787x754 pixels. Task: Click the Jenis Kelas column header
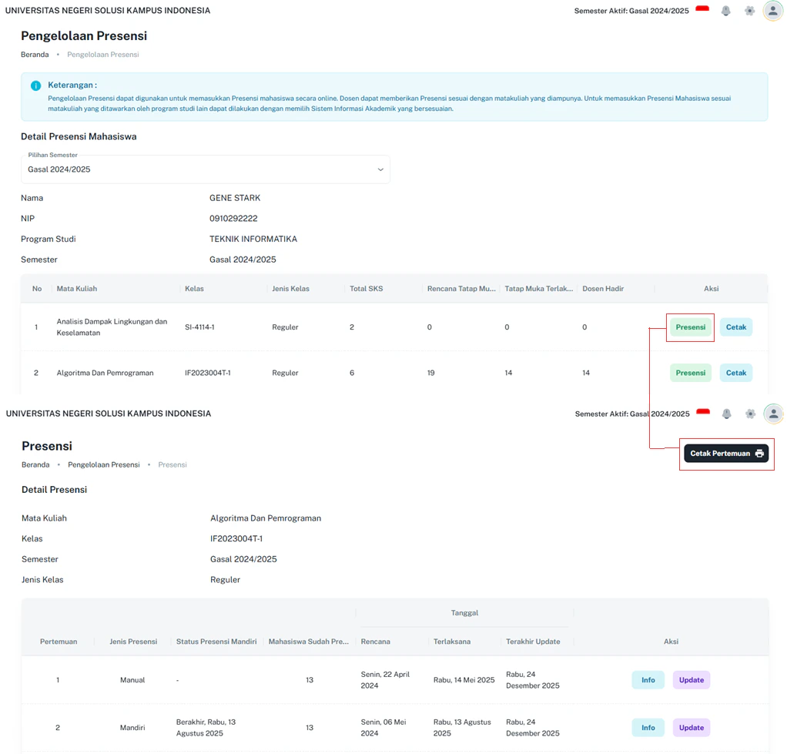click(x=290, y=289)
